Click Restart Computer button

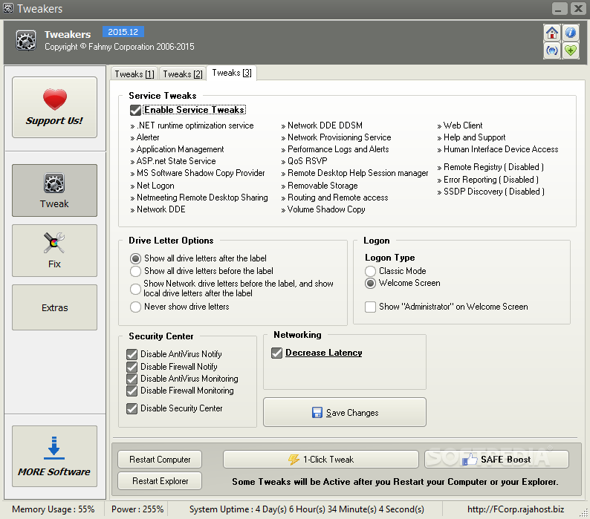click(x=160, y=459)
